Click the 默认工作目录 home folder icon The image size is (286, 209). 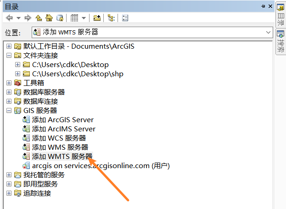(18, 46)
